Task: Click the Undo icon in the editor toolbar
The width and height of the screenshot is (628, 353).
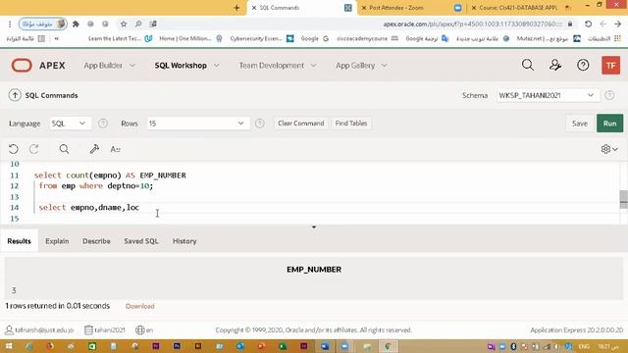Action: coord(13,149)
